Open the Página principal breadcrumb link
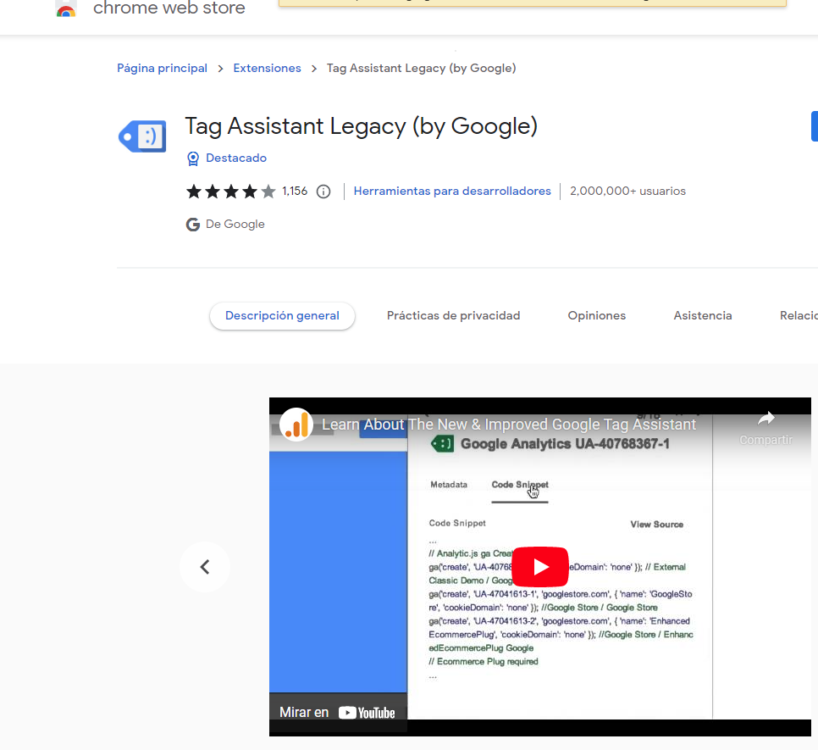Image resolution: width=818 pixels, height=750 pixels. coord(162,69)
